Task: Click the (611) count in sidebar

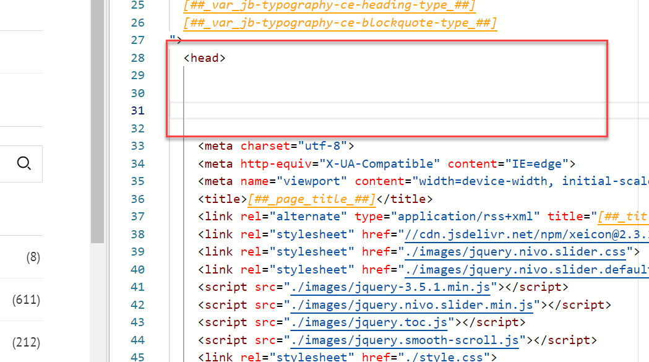Action: point(26,300)
